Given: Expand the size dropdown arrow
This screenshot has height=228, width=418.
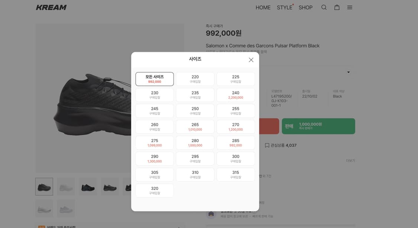Looking at the screenshot, I should [x=349, y=72].
